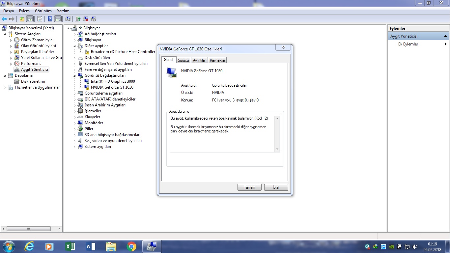The width and height of the screenshot is (450, 253).
Task: Click the Broadcom xD Picture Host Controller warning icon
Action: [87, 52]
